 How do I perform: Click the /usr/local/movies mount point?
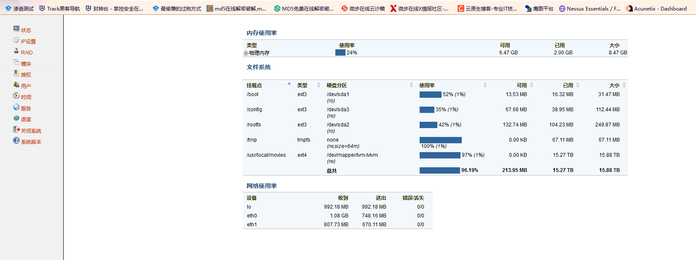point(266,155)
